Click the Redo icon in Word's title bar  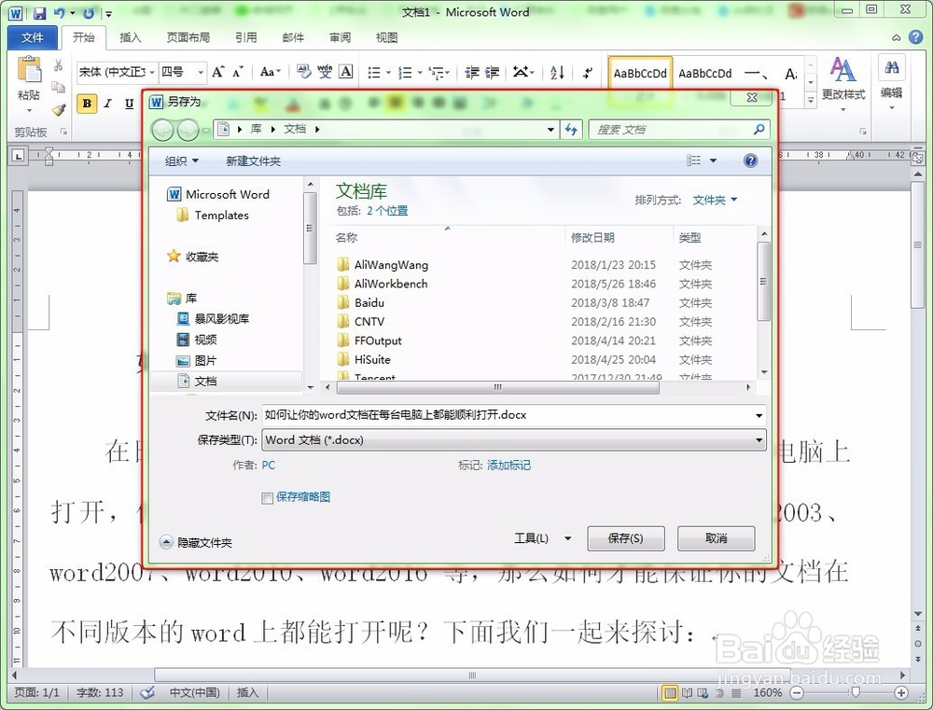[89, 13]
